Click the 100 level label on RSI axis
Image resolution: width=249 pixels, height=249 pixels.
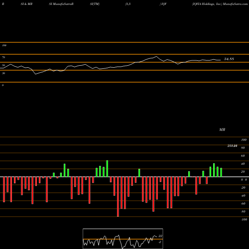click(4, 45)
